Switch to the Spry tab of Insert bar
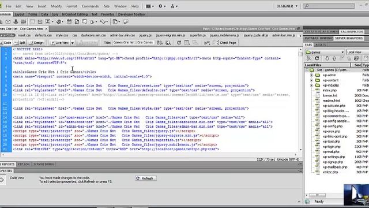 click(55, 14)
